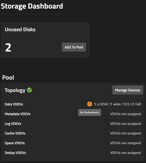Click the unused disk count 2

[x=8, y=47]
